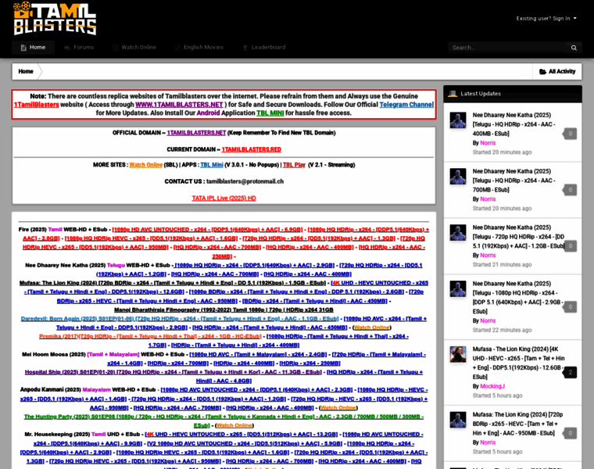Open the Telegram Channel link
The image size is (594, 469).
pos(406,105)
